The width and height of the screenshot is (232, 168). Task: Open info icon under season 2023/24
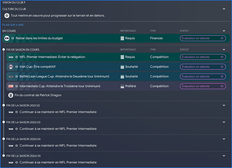coord(17,146)
